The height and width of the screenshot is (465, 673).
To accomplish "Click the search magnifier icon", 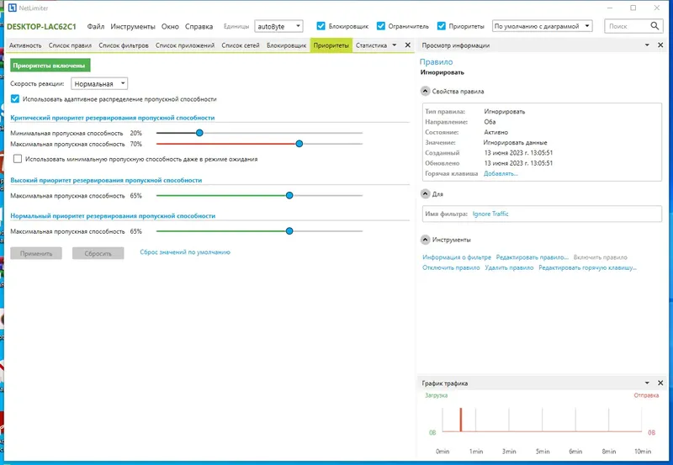I will pyautogui.click(x=654, y=26).
